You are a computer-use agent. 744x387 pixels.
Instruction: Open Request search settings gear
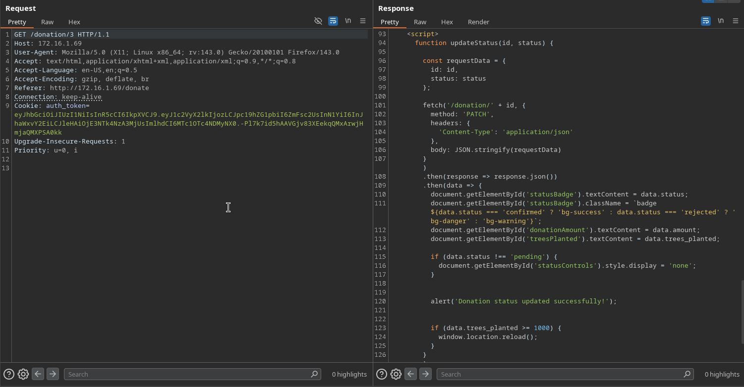(x=23, y=374)
